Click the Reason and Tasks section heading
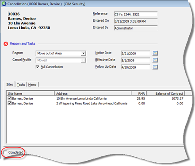Image resolution: width=195 pixels, height=166 pixels. (x=23, y=43)
